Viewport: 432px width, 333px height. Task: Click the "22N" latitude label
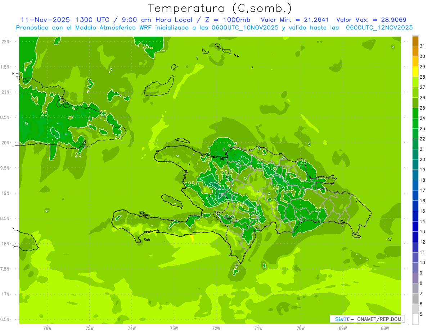pyautogui.click(x=6, y=41)
